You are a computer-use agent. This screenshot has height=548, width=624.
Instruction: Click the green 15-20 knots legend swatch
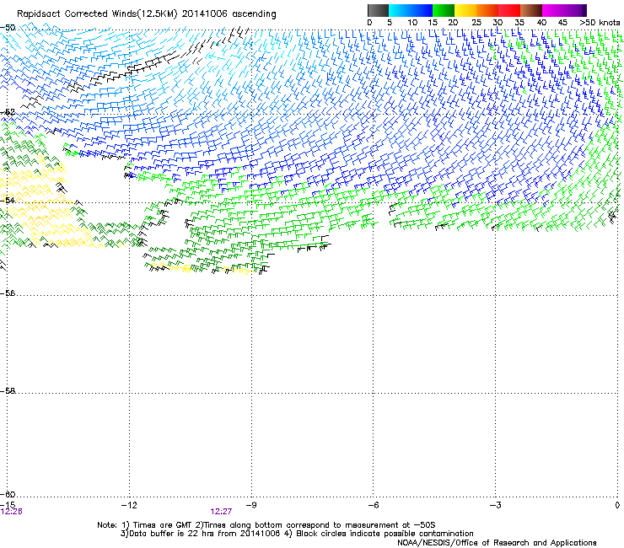click(444, 10)
